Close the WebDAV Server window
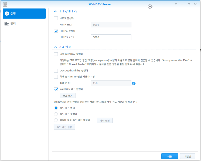The height and width of the screenshot is (161, 201). pyautogui.click(x=195, y=4)
